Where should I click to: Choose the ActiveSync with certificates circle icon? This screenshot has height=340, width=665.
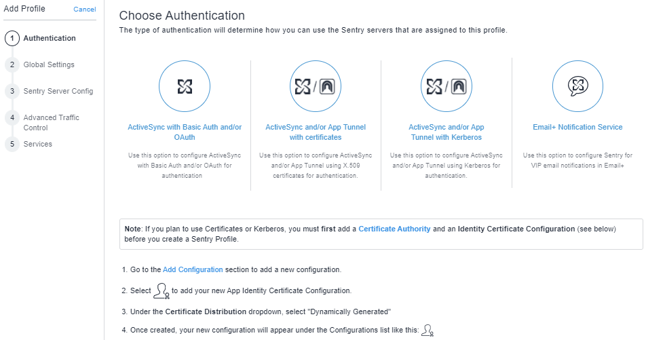pos(316,86)
